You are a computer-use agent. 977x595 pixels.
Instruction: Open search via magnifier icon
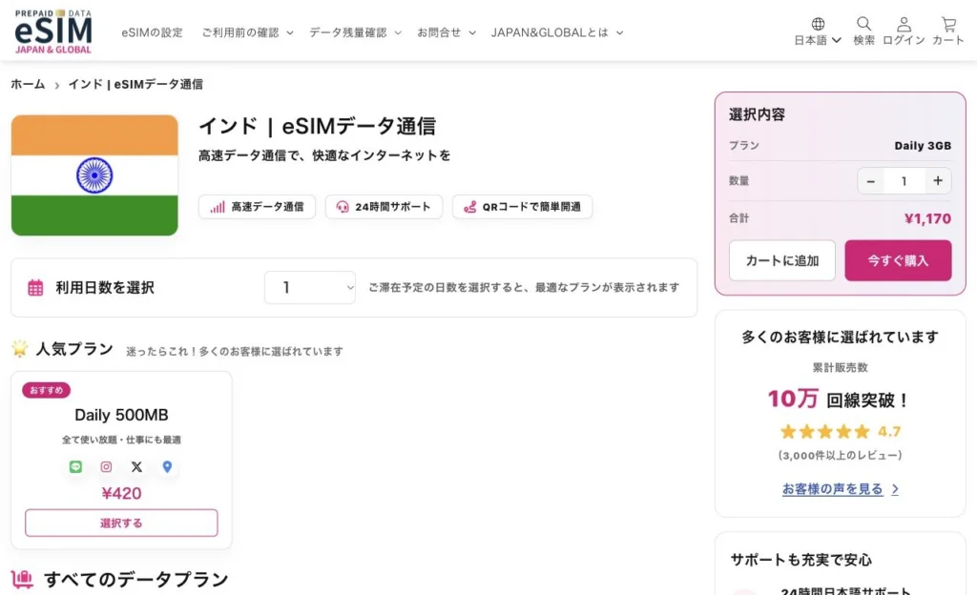pyautogui.click(x=863, y=24)
